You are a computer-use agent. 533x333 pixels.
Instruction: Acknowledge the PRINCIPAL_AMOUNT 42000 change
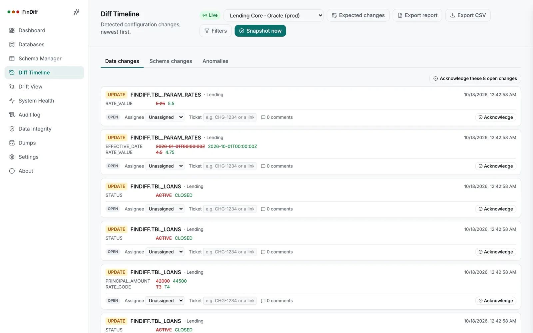(496, 301)
